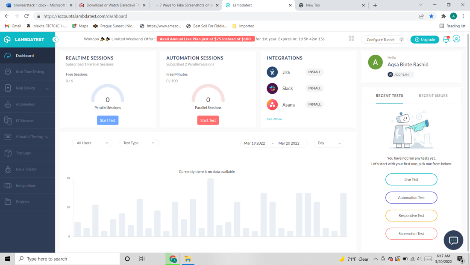Install the Jira integration
Screen dimensions: 470x265
314,72
